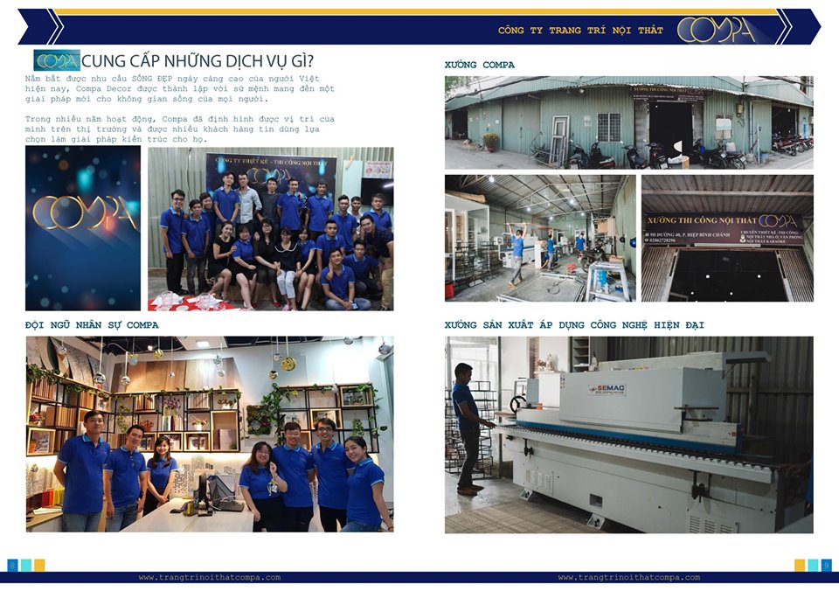The width and height of the screenshot is (839, 591).
Task: Open the staff photo in the office showroom
Action: [x=209, y=434]
